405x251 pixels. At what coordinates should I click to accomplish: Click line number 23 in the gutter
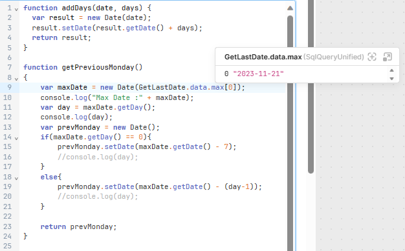coord(8,226)
